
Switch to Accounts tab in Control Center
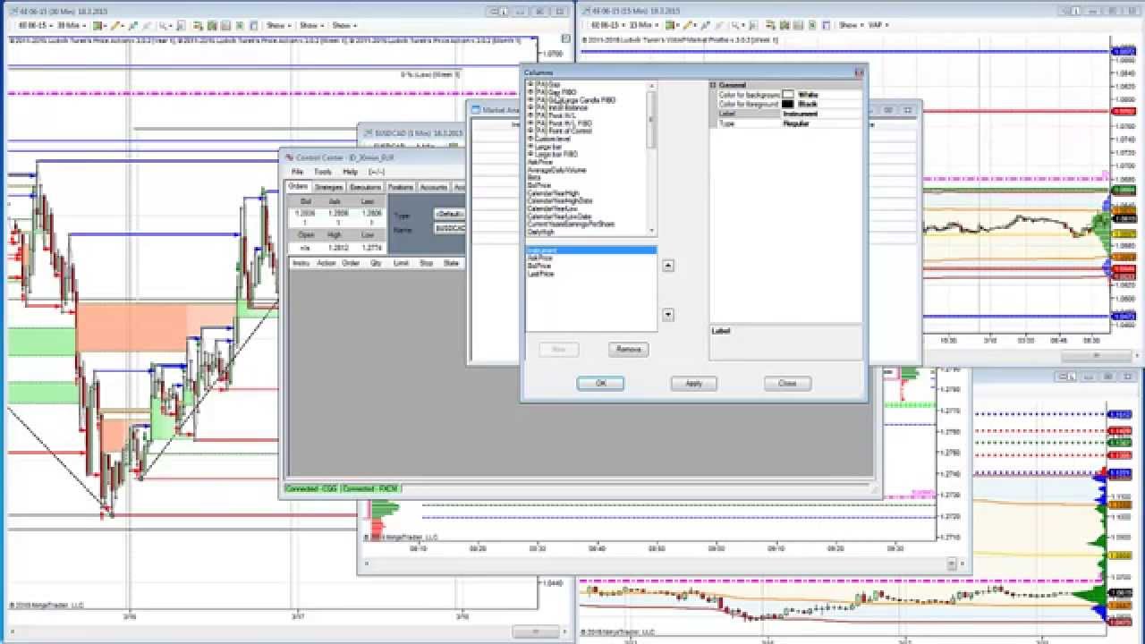coord(434,187)
